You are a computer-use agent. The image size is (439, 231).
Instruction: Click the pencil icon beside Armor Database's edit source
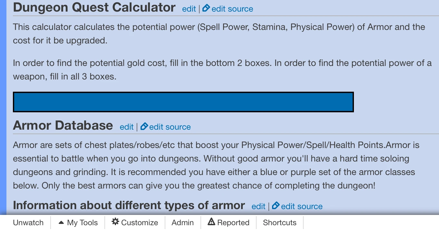[144, 126]
